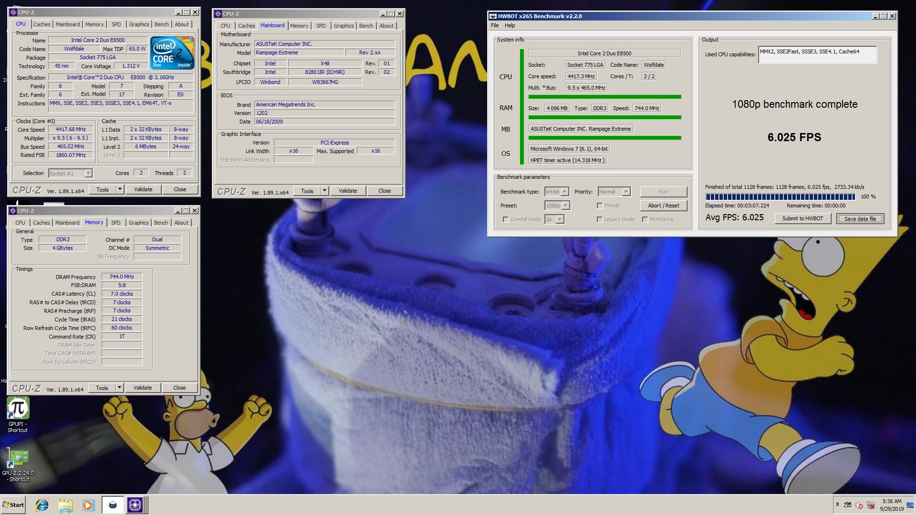Open Windows Explorer folder taskbar icon
The image size is (916, 515).
[x=65, y=505]
